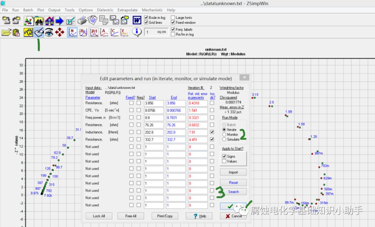
Task: Click the Search button
Action: 233,192
